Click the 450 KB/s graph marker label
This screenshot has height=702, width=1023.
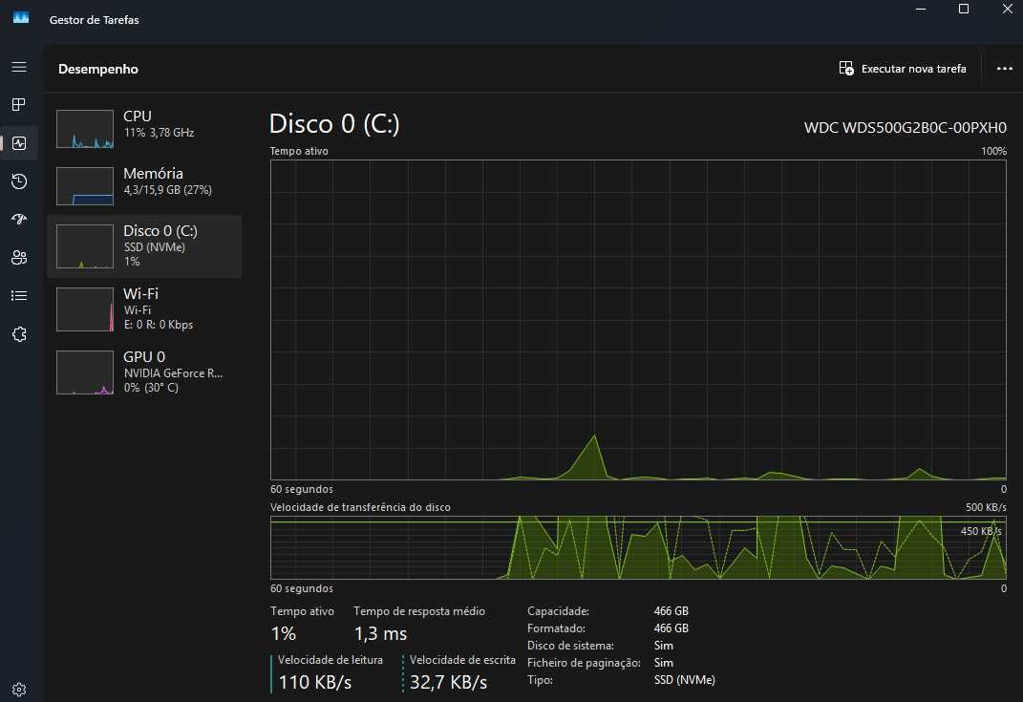point(981,531)
